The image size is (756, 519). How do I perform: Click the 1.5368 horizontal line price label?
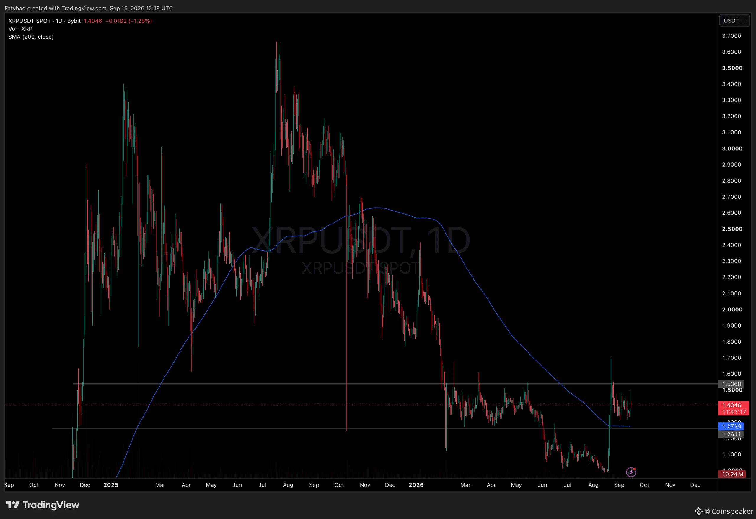tap(731, 384)
